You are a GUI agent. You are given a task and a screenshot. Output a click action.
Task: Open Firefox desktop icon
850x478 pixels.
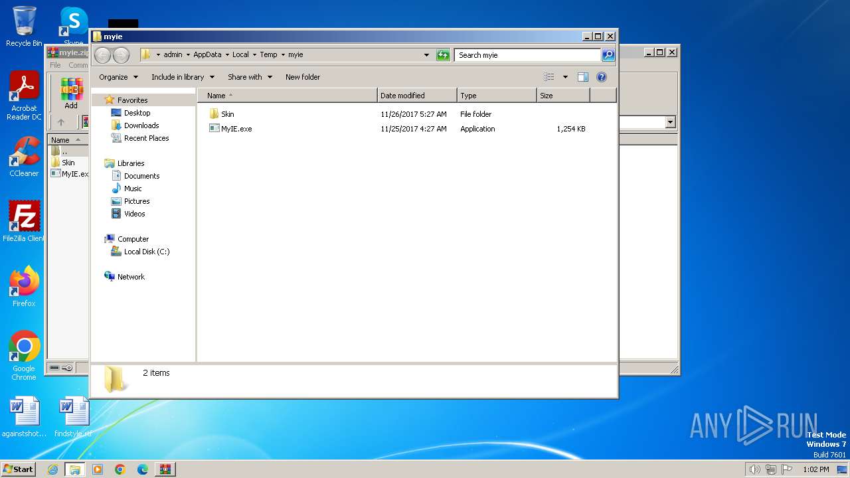24,287
